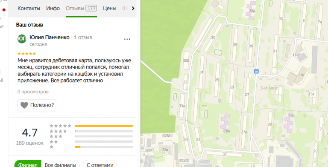Click the 3-й мкр. district label
The image size is (328, 167).
[269, 88]
